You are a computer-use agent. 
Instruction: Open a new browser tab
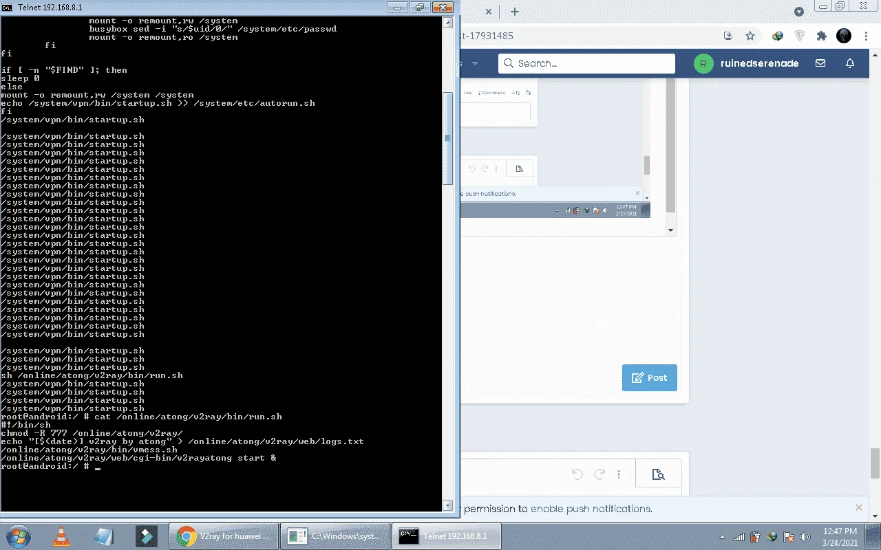click(x=514, y=12)
